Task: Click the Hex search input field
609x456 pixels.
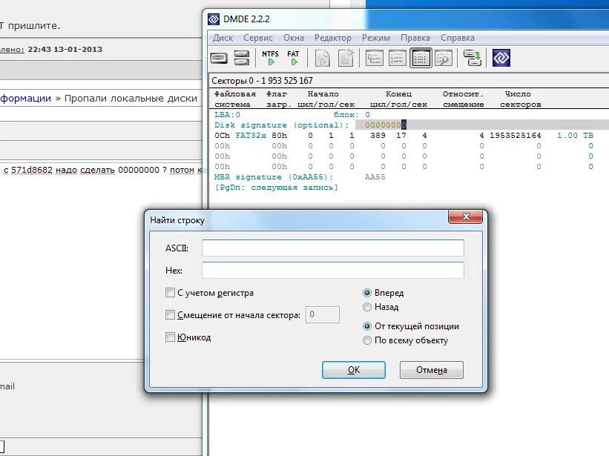Action: (x=333, y=270)
